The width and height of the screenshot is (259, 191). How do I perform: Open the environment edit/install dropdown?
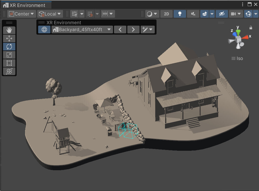(x=148, y=29)
